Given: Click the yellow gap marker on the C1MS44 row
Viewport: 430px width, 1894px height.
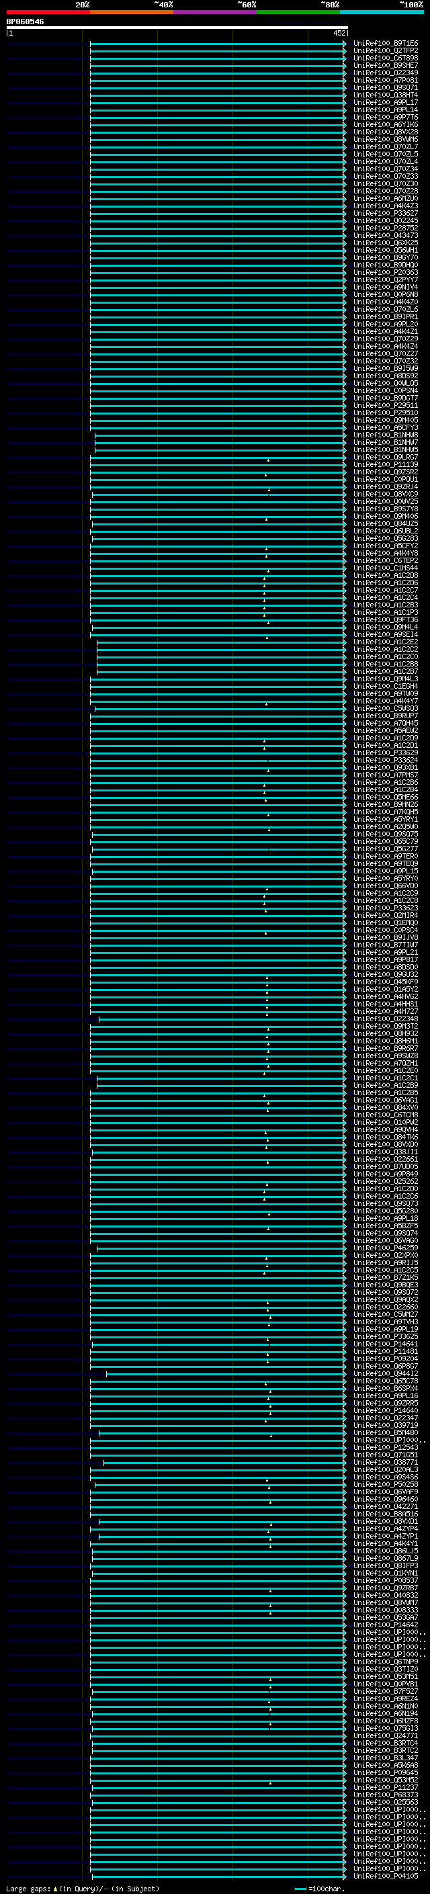Looking at the screenshot, I should tap(268, 571).
